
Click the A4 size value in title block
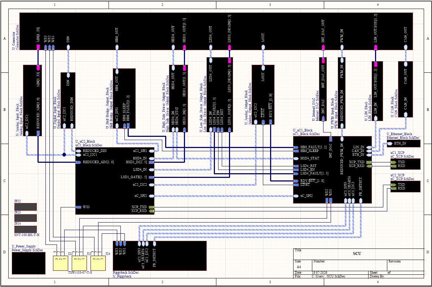(299, 267)
